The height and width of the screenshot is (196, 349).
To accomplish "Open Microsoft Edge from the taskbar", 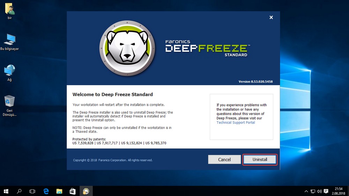I will tap(46, 191).
